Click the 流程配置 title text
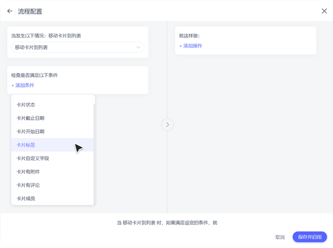Viewport: 333px width, 248px height. (x=30, y=12)
